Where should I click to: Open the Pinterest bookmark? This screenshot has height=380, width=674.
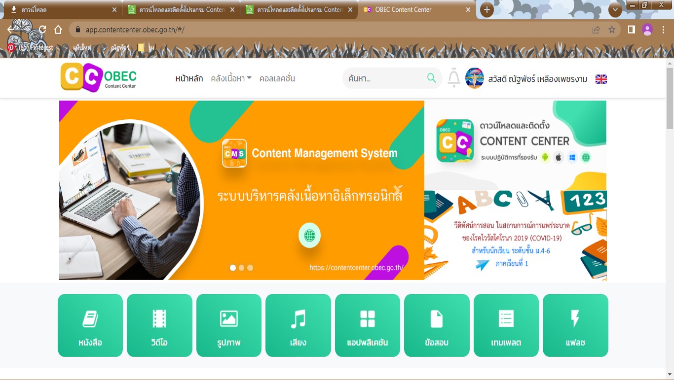(x=30, y=48)
